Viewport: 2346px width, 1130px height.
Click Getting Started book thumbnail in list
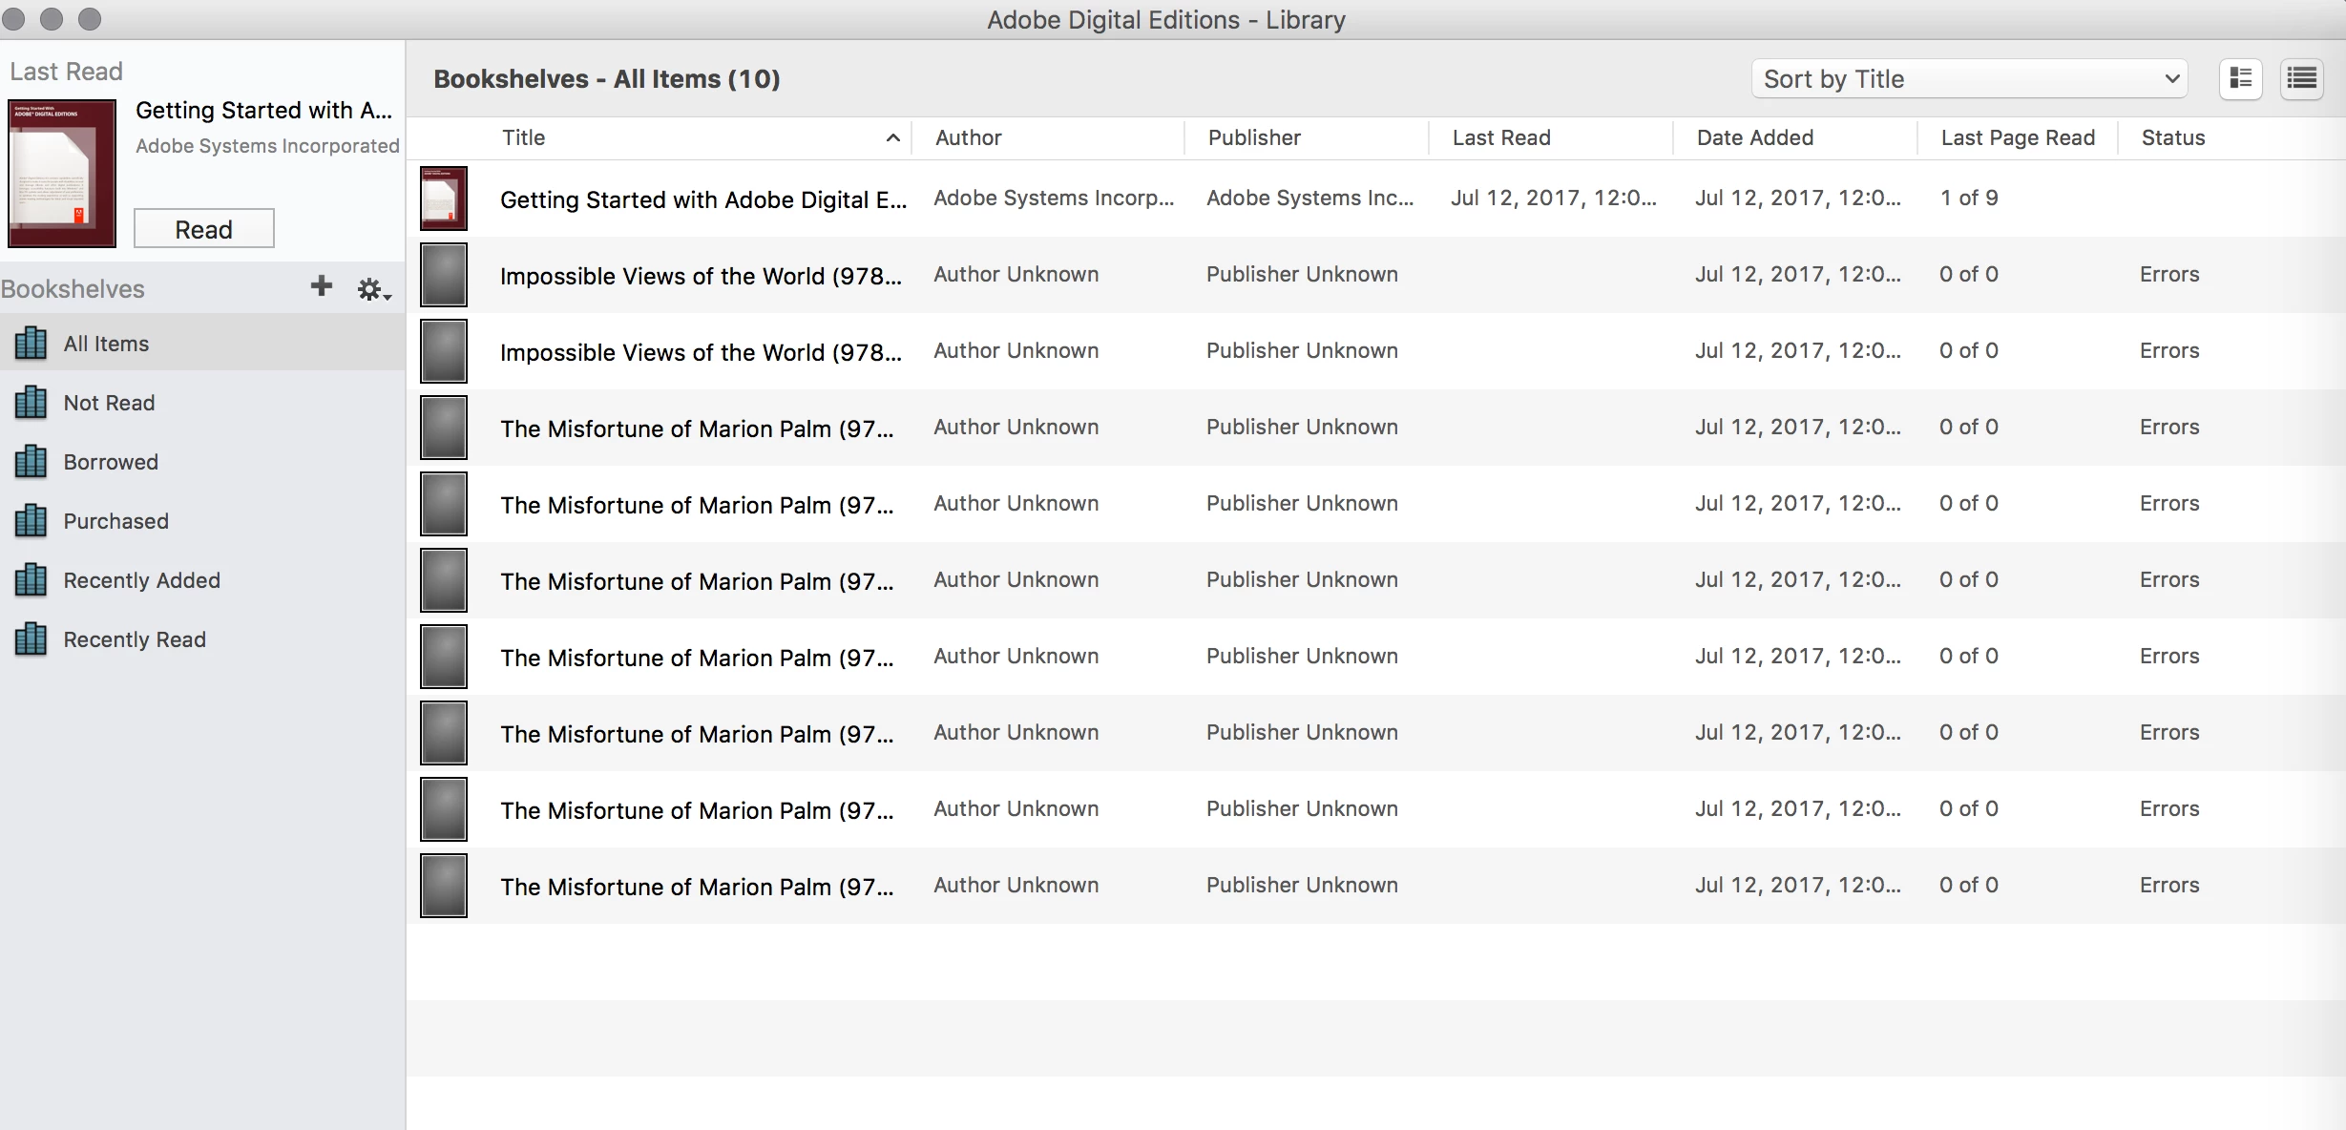point(444,199)
